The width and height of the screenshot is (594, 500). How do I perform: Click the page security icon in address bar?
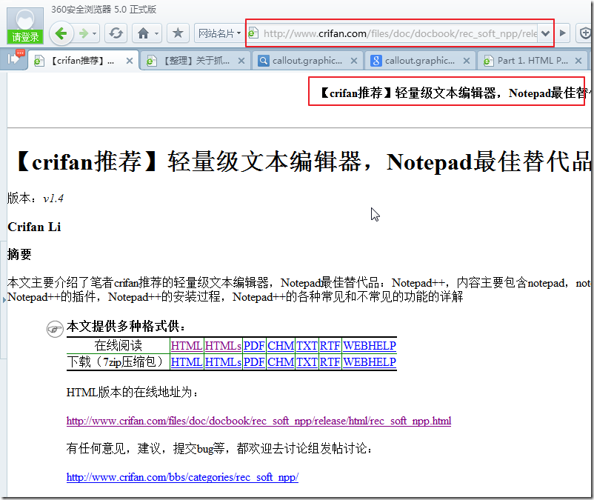click(x=253, y=33)
